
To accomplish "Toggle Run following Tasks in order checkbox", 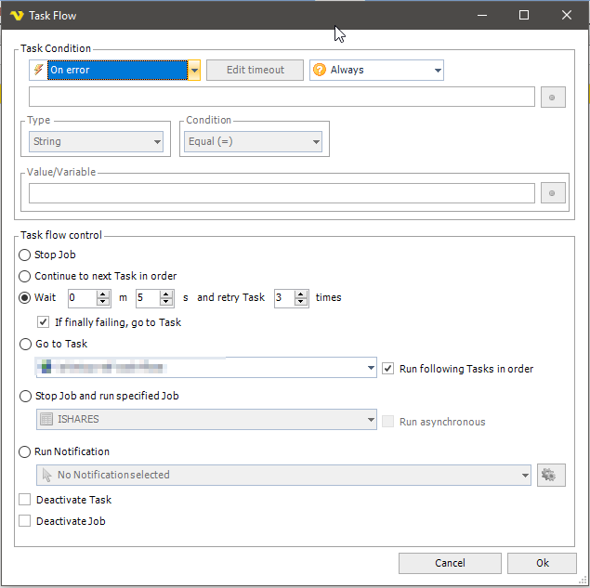I will (388, 368).
